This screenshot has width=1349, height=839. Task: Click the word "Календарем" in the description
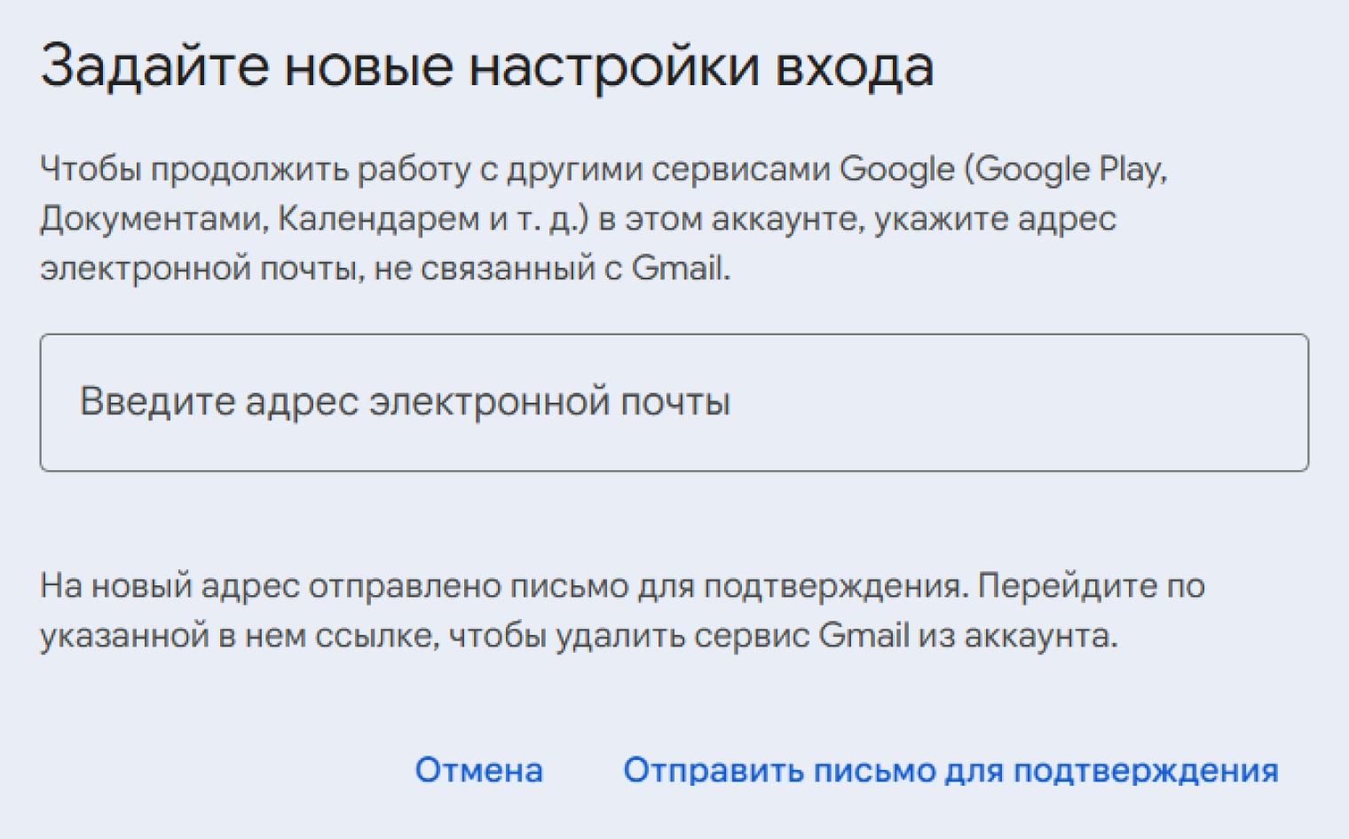pyautogui.click(x=379, y=219)
